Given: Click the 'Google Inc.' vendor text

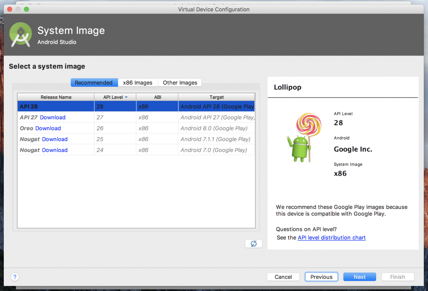Looking at the screenshot, I should pyautogui.click(x=353, y=149).
